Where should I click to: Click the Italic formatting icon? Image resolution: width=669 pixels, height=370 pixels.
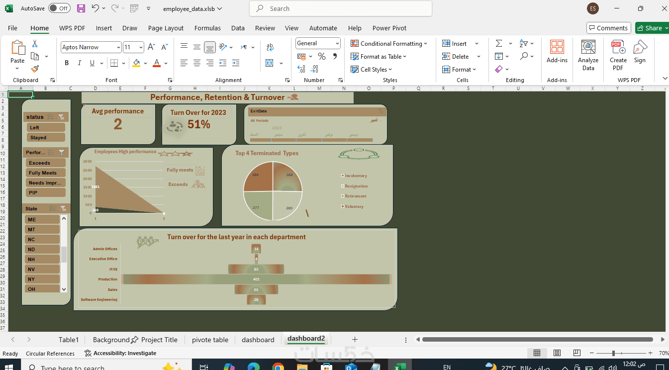(x=79, y=63)
